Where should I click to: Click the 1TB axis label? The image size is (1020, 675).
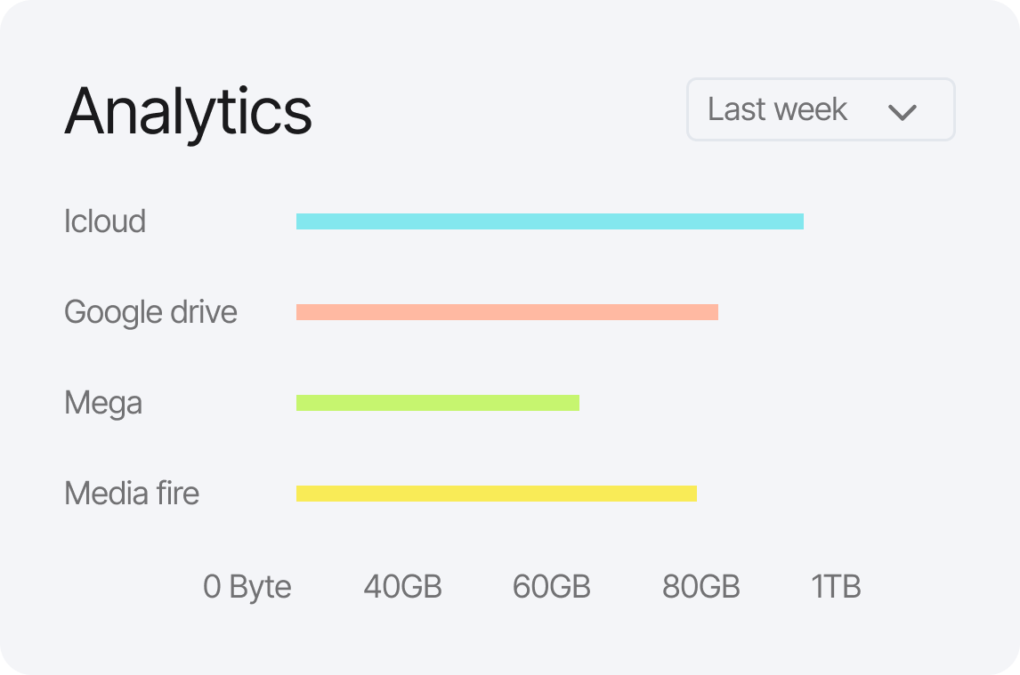(x=835, y=587)
